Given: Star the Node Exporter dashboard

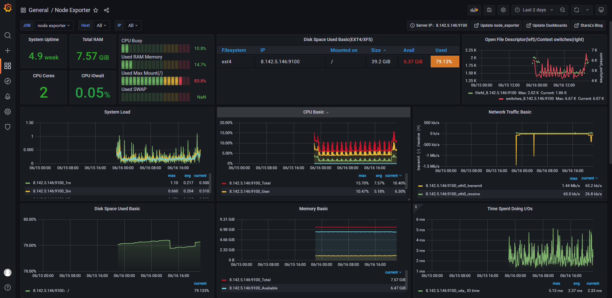Looking at the screenshot, I should pyautogui.click(x=96, y=10).
